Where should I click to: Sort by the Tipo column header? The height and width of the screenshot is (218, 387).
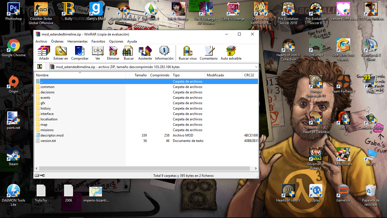188,75
